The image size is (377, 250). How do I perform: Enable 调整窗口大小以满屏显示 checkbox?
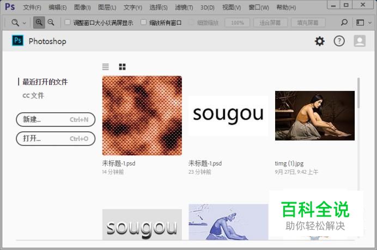coord(68,22)
